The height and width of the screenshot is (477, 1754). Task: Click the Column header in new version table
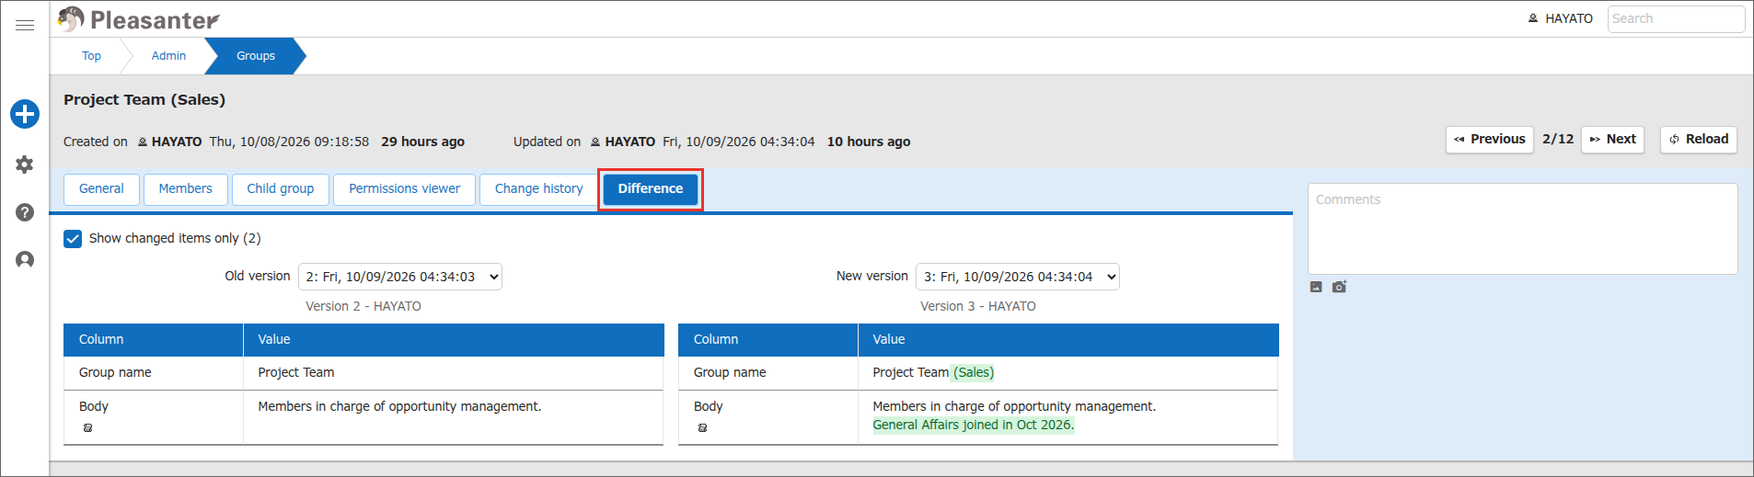click(768, 340)
